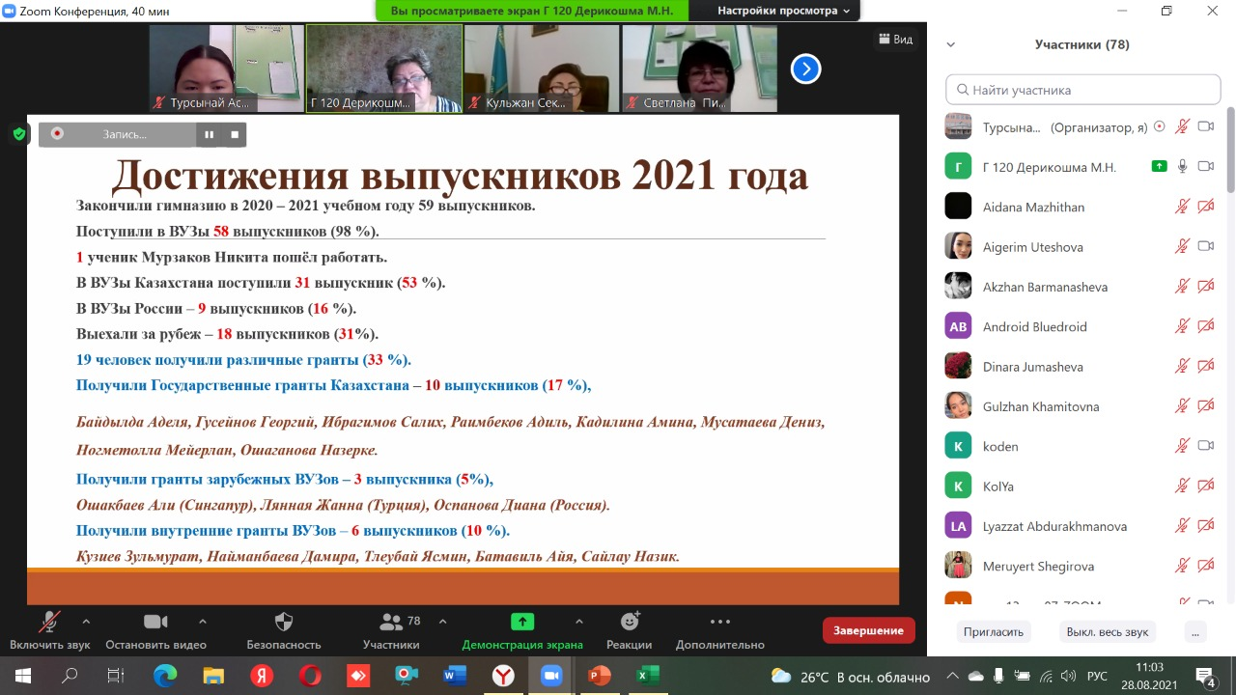Stop the recording with square icon
1236x695 pixels.
(x=234, y=135)
